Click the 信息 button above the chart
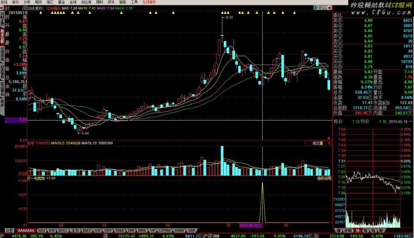Image resolution: width=414 pixels, height=238 pixels. (323, 8)
